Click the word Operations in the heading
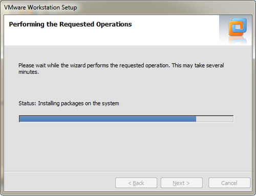This screenshot has width=256, height=196. [114, 25]
